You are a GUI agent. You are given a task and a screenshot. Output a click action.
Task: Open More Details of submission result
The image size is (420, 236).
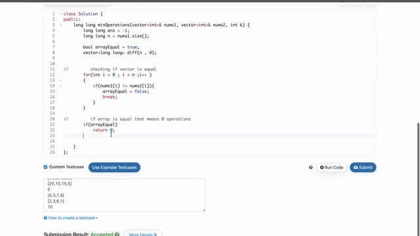tap(143, 234)
